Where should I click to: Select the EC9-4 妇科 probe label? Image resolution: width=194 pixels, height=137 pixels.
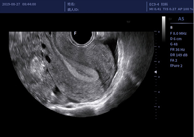[x=158, y=4]
